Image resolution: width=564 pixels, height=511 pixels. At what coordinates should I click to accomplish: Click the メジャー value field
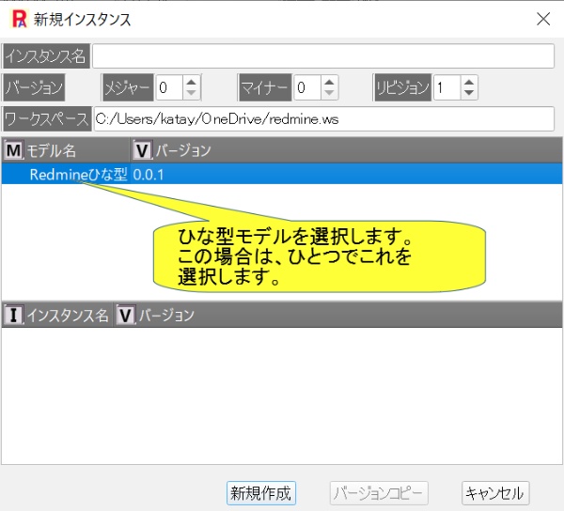[169, 87]
